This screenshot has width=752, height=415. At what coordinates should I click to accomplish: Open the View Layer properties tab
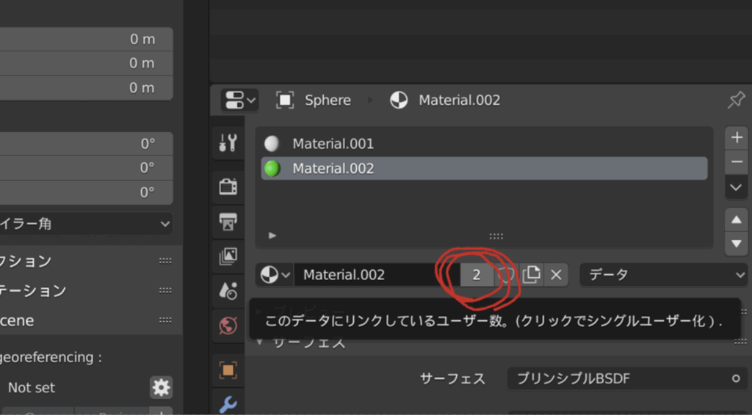tap(228, 256)
